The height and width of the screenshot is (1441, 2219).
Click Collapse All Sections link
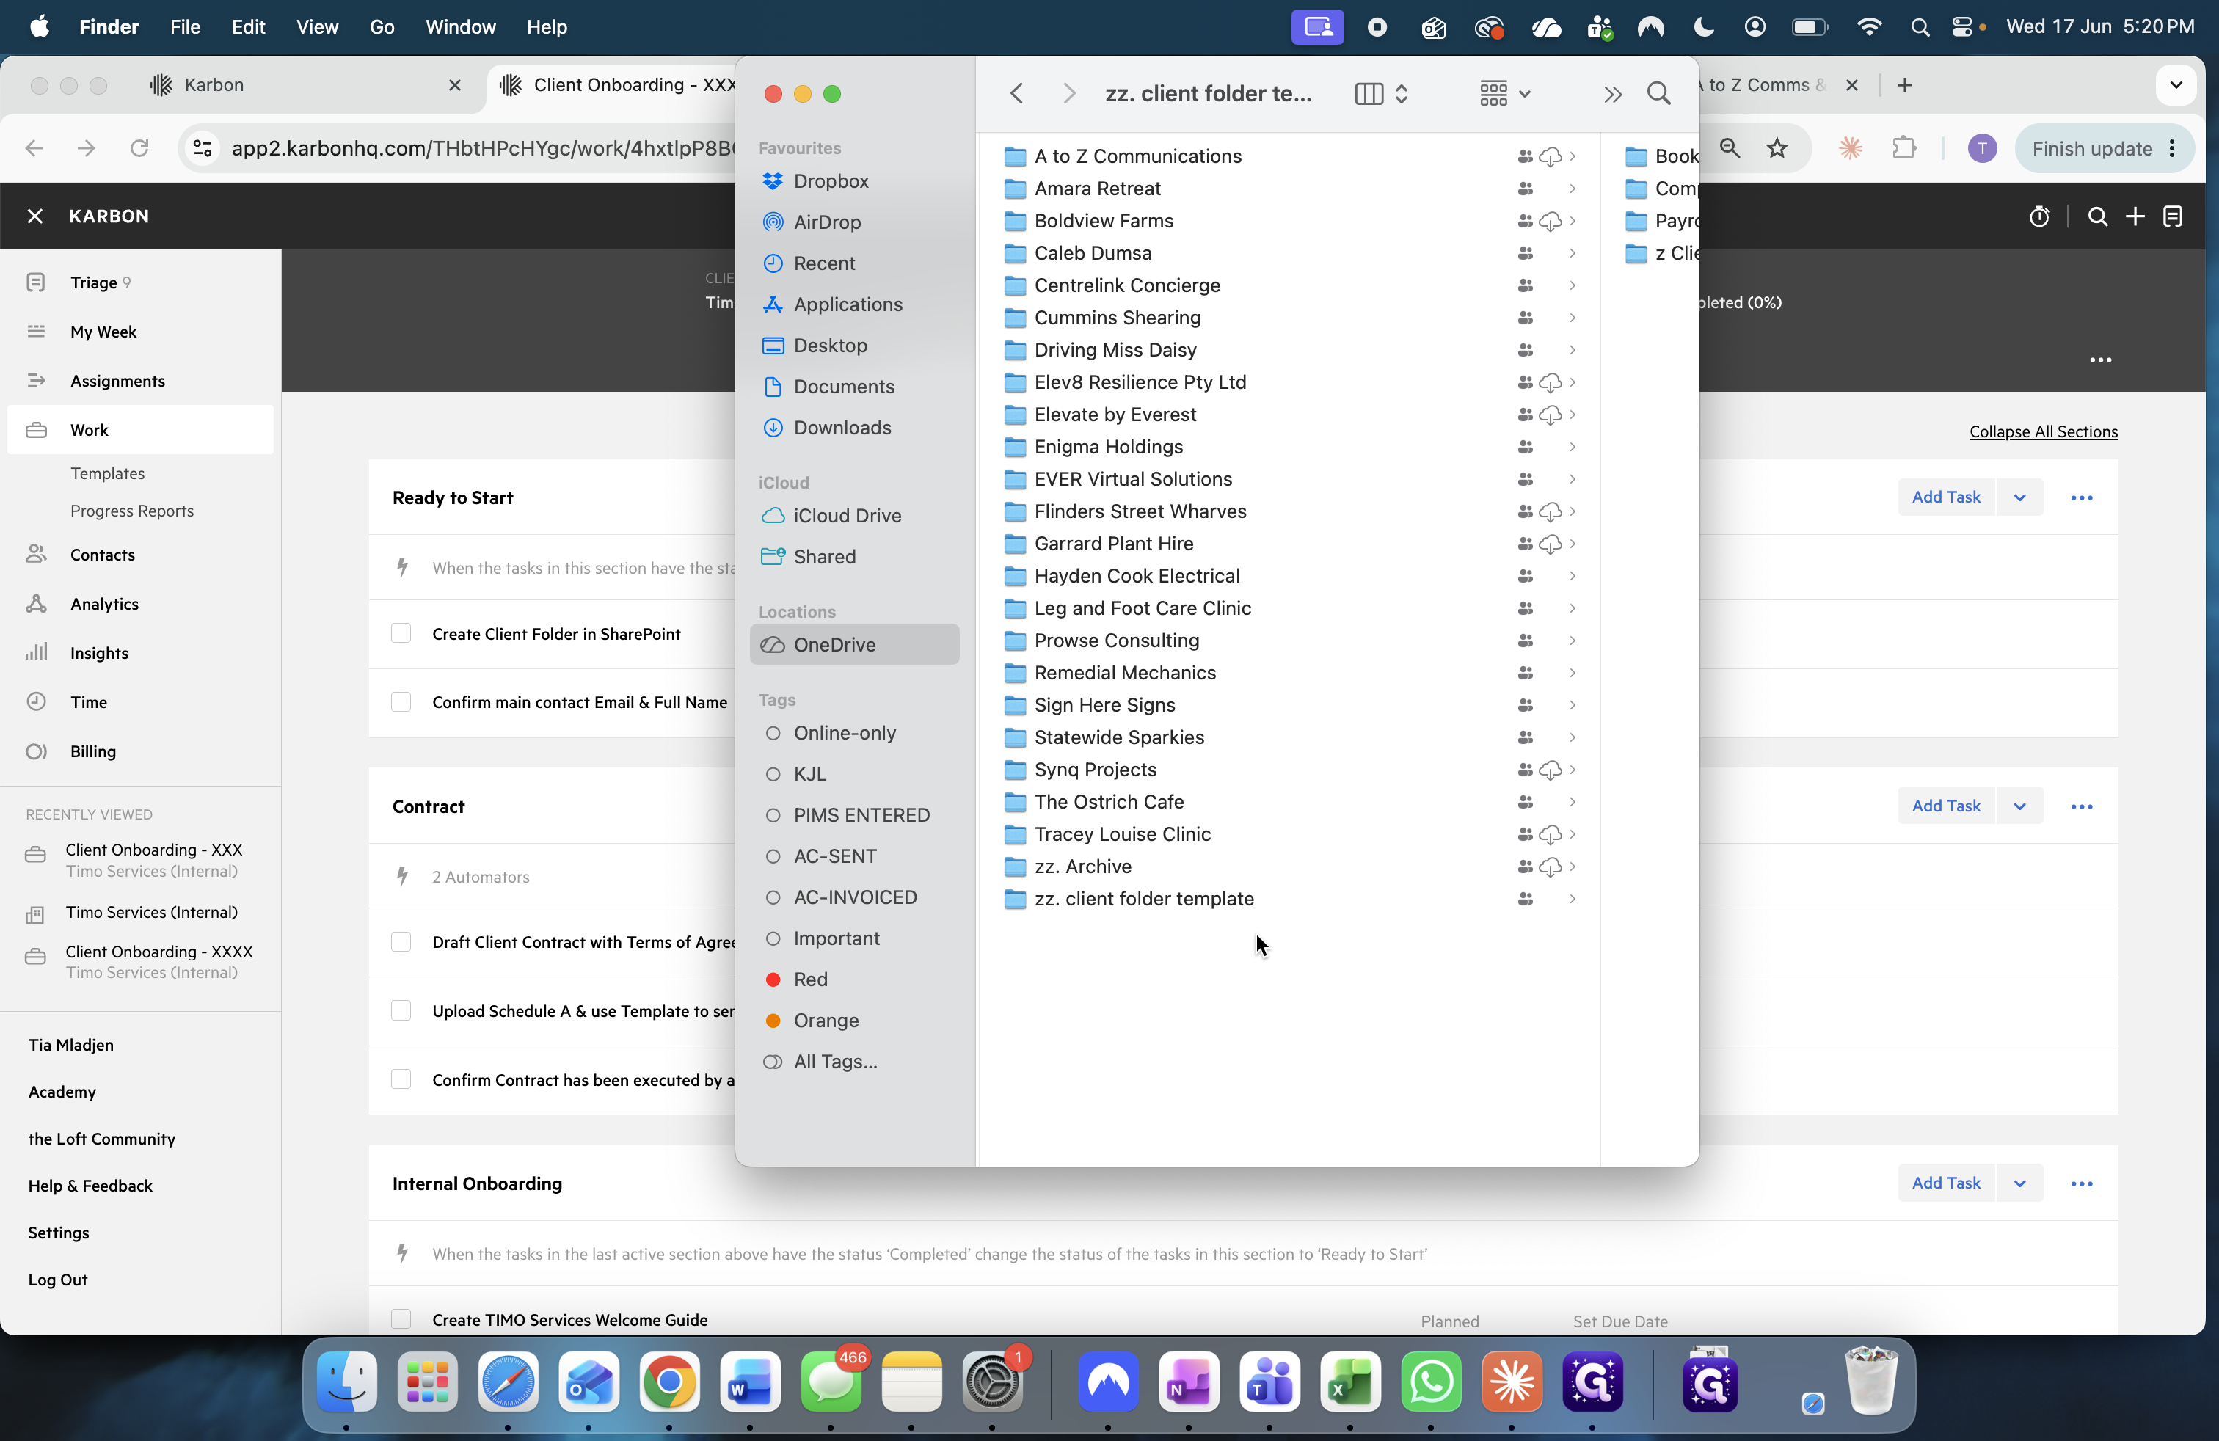[x=2043, y=431]
